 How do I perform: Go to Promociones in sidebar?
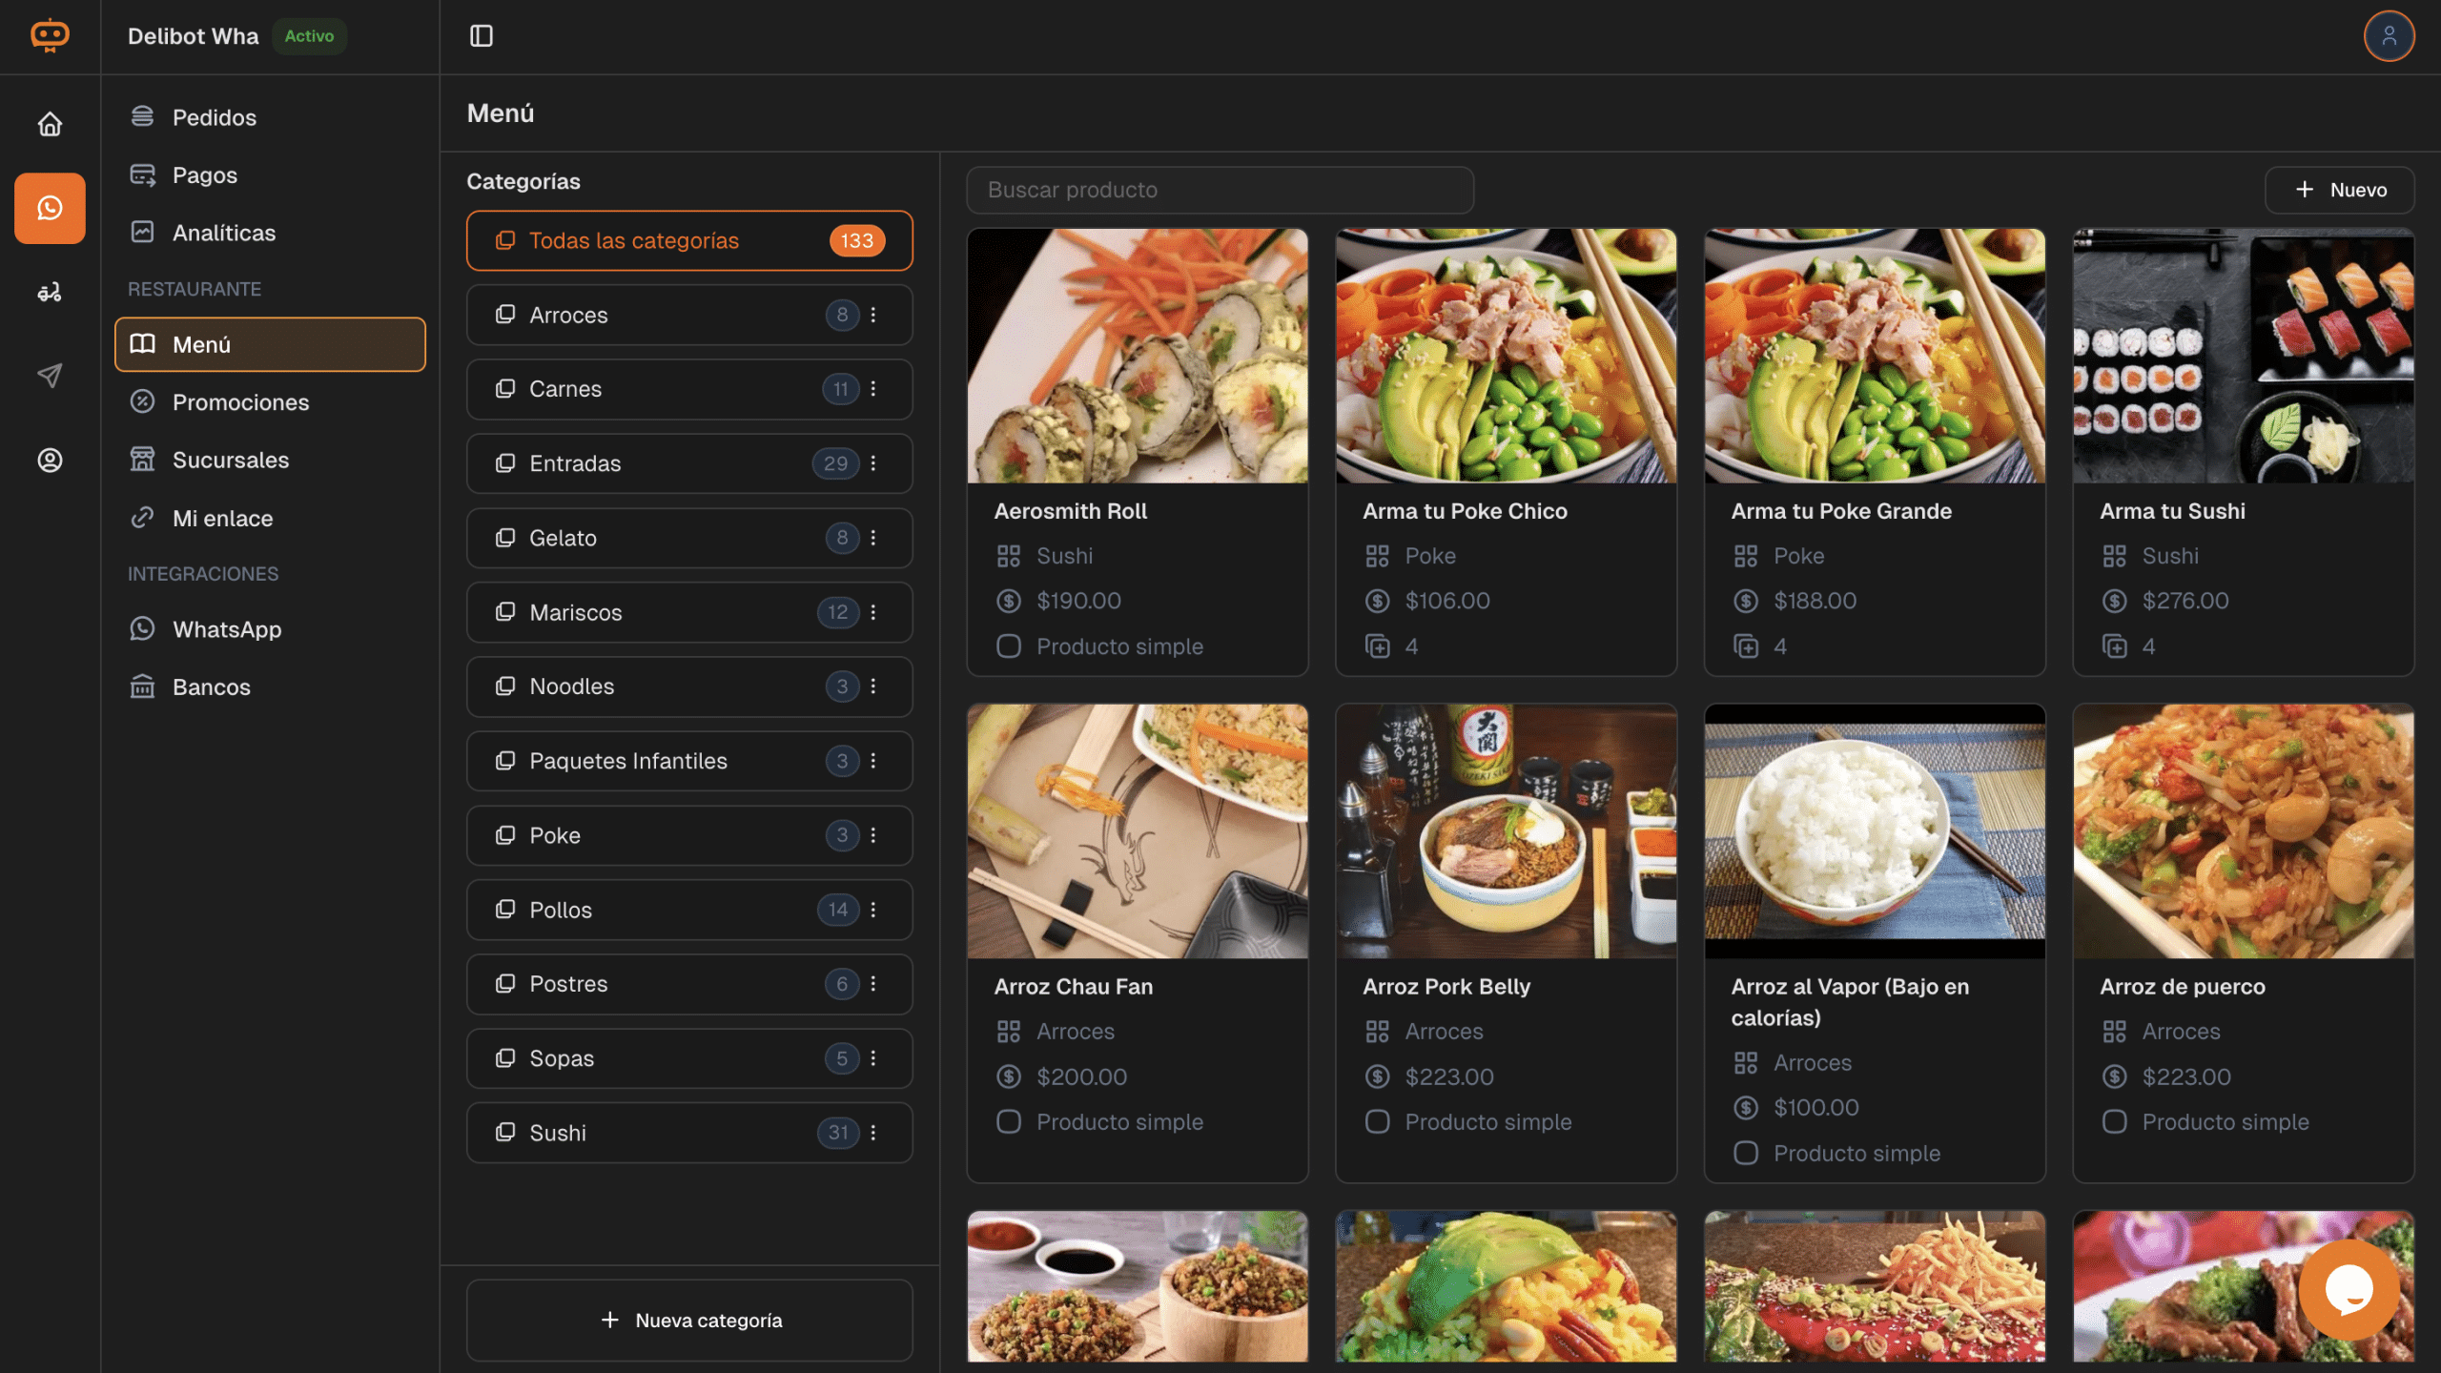(240, 402)
